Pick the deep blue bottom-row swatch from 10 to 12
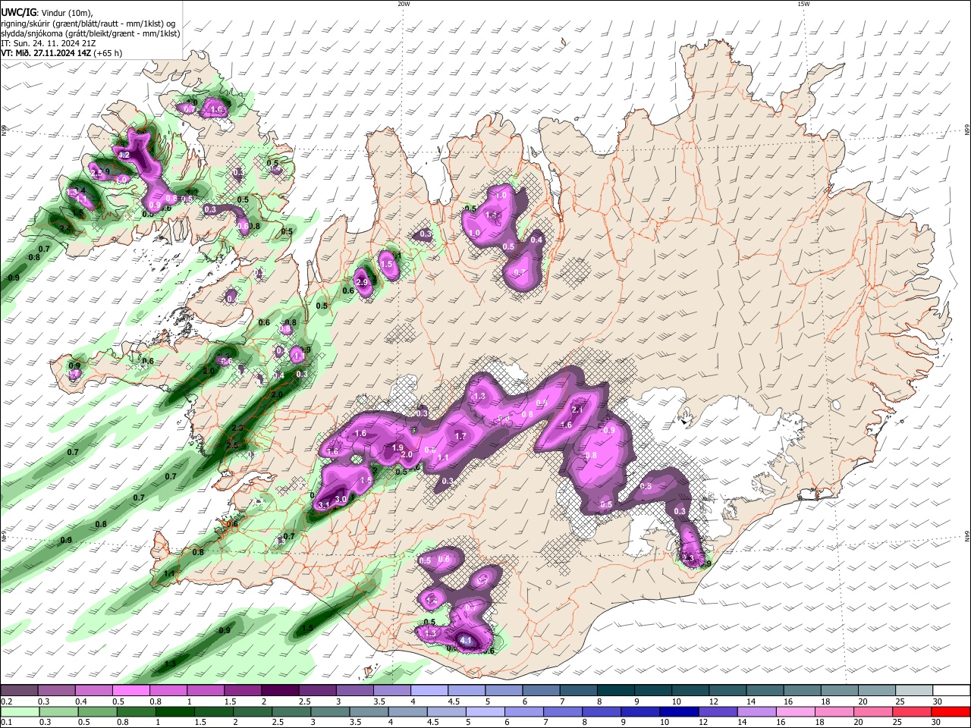The image size is (971, 728). coord(679,711)
